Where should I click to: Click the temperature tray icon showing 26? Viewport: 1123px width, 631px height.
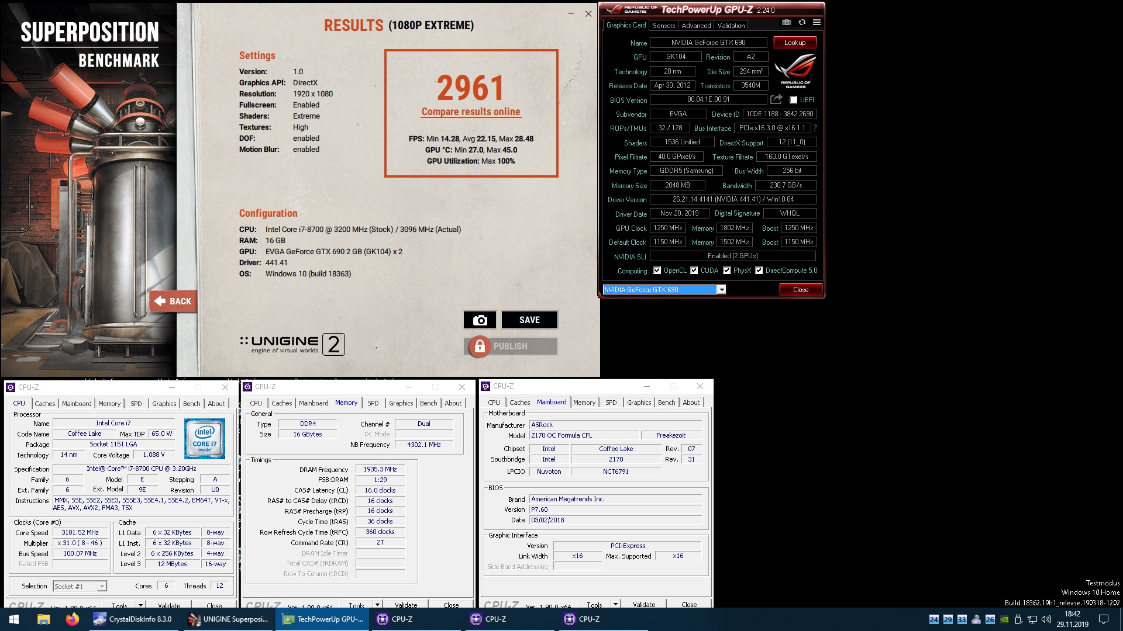990,619
